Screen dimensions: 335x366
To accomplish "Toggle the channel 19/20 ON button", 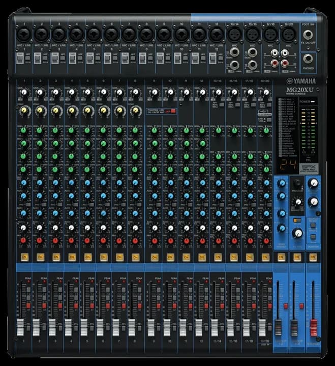I will [265, 257].
